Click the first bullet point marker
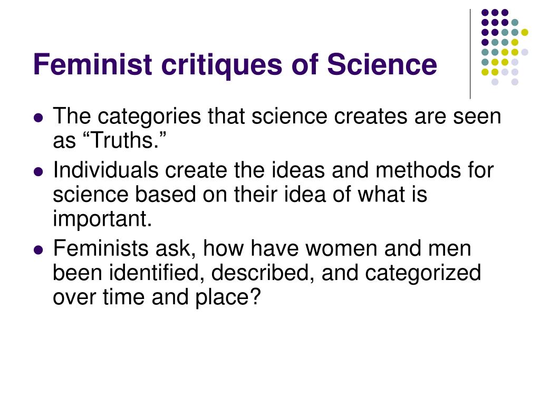Screen dimensions: 540x405 (38, 118)
